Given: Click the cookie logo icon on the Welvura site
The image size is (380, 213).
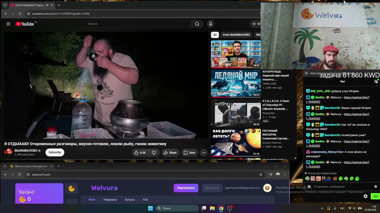Looking at the screenshot, I should 72,188.
